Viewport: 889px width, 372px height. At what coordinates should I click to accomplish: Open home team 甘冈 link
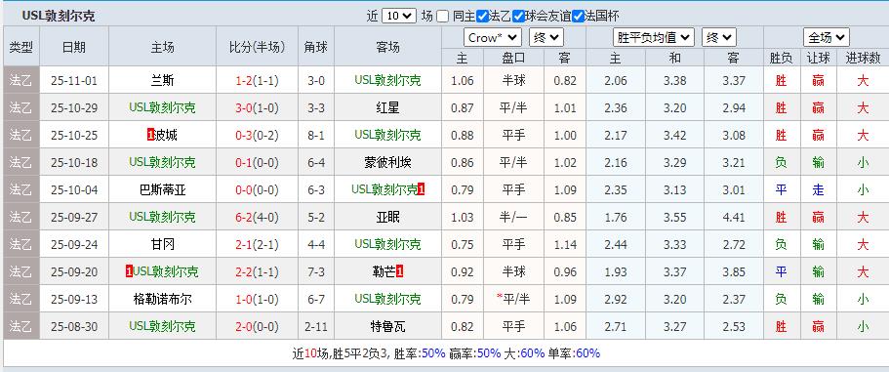click(x=162, y=244)
